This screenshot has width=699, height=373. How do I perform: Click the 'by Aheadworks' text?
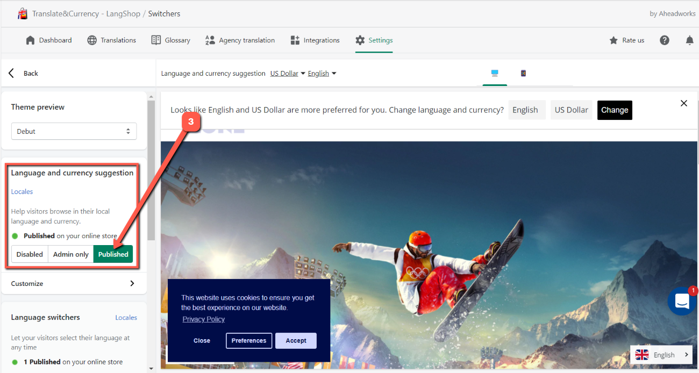[673, 13]
